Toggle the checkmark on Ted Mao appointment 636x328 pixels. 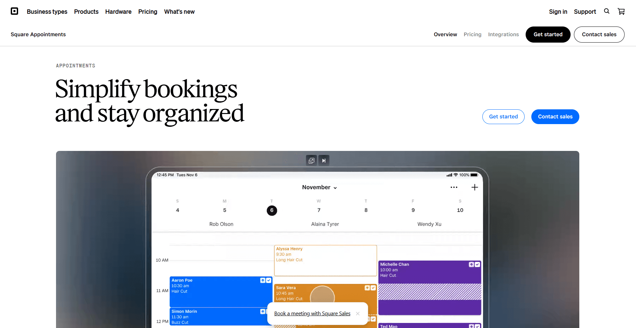tap(477, 326)
